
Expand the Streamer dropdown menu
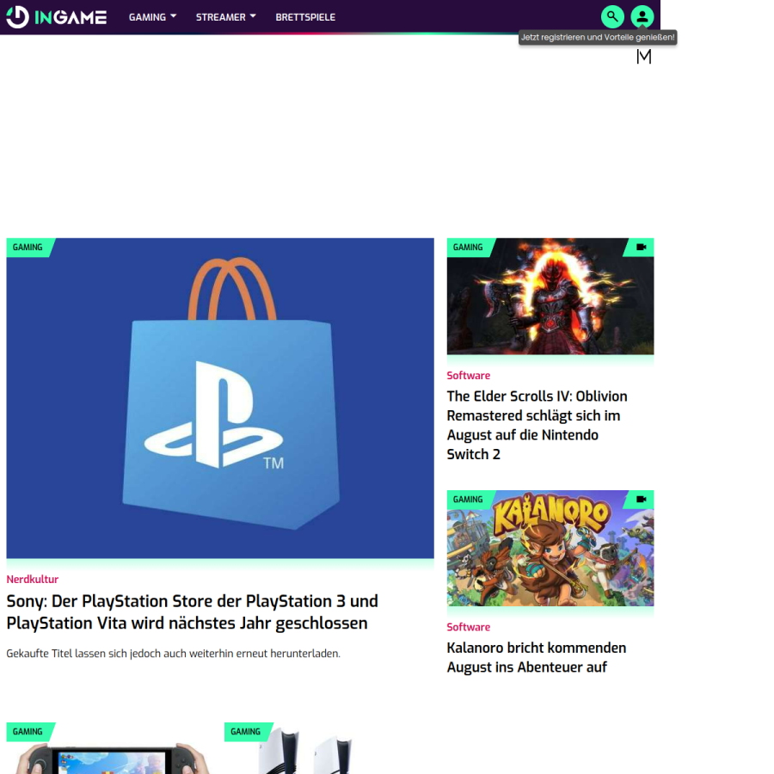(225, 17)
